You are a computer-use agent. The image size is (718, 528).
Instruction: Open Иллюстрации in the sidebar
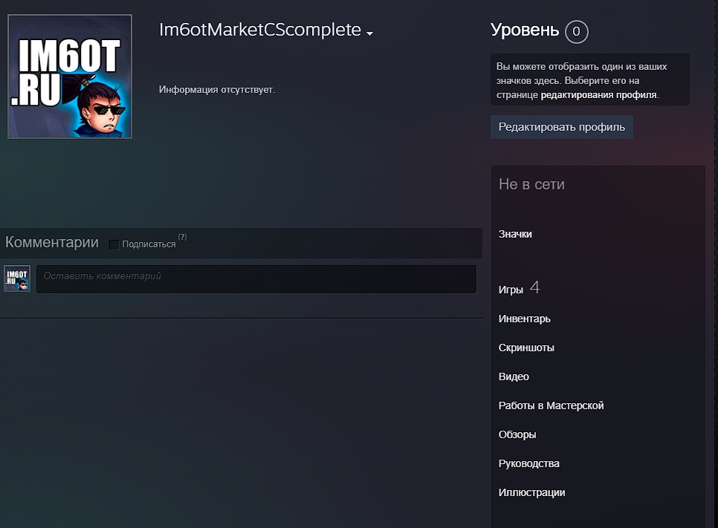coord(531,492)
